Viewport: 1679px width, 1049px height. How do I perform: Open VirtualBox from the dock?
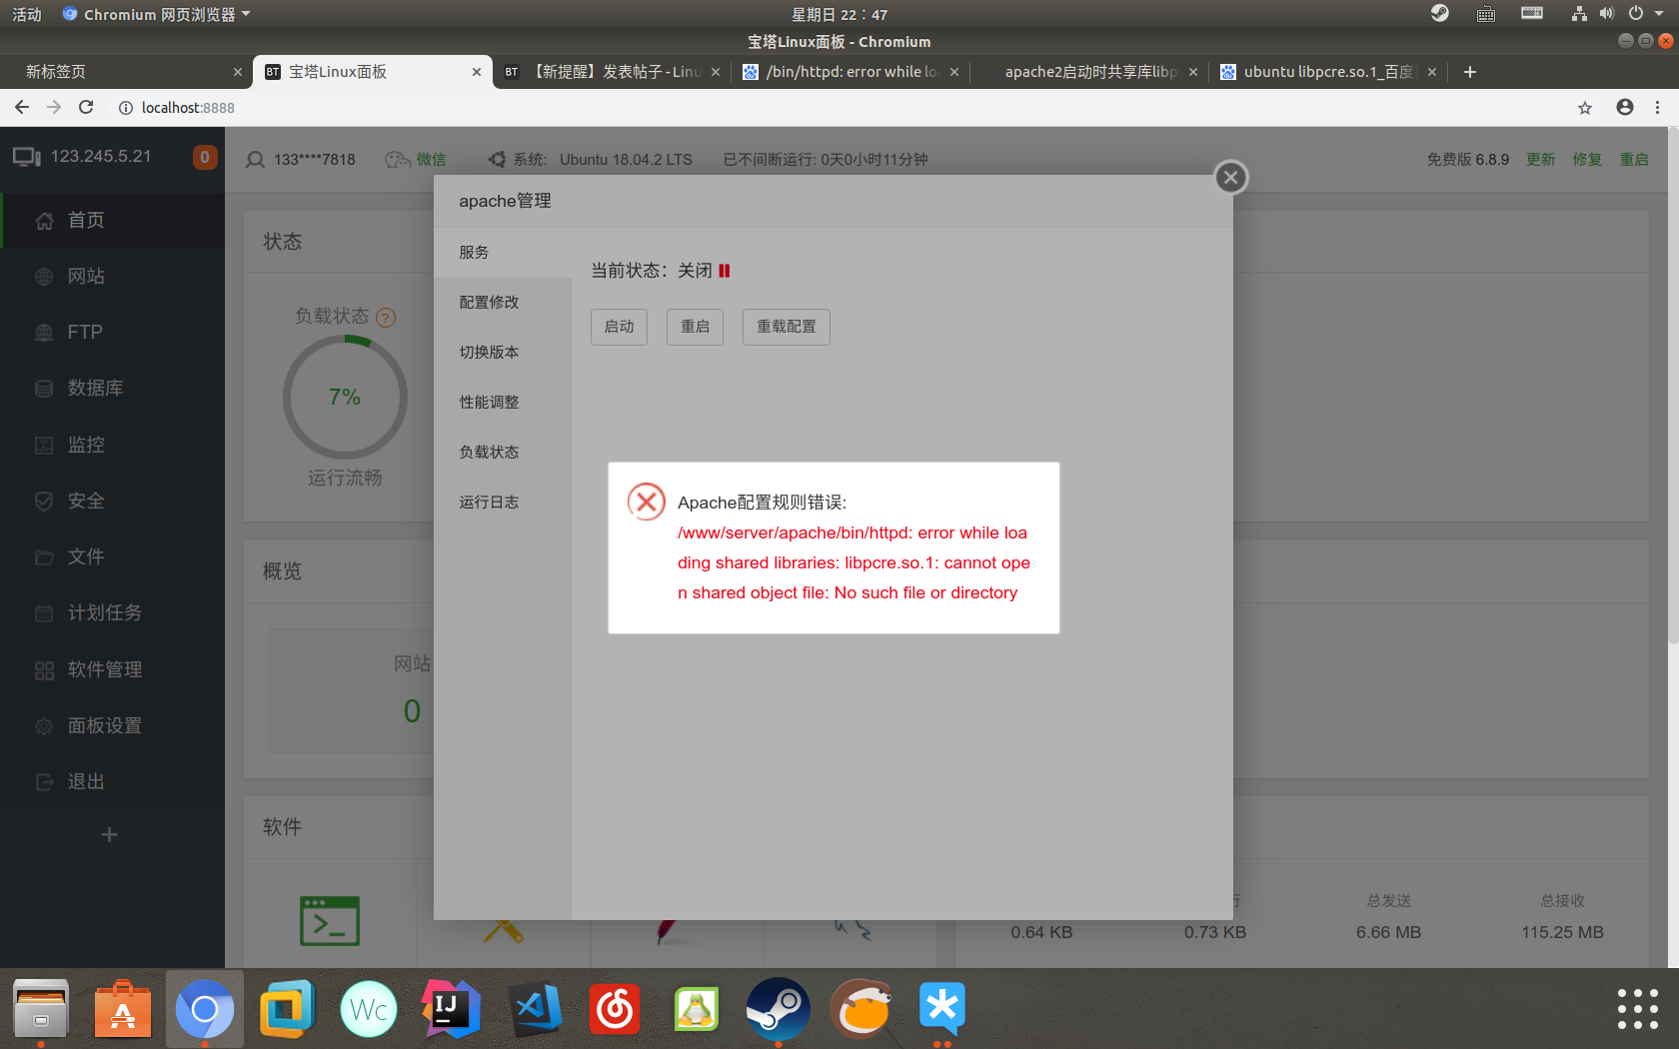click(x=287, y=1008)
